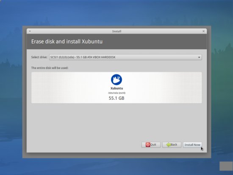Viewport: 233px width, 175px height.
Task: Click the gray box at desktop corner
Action: [226, 166]
